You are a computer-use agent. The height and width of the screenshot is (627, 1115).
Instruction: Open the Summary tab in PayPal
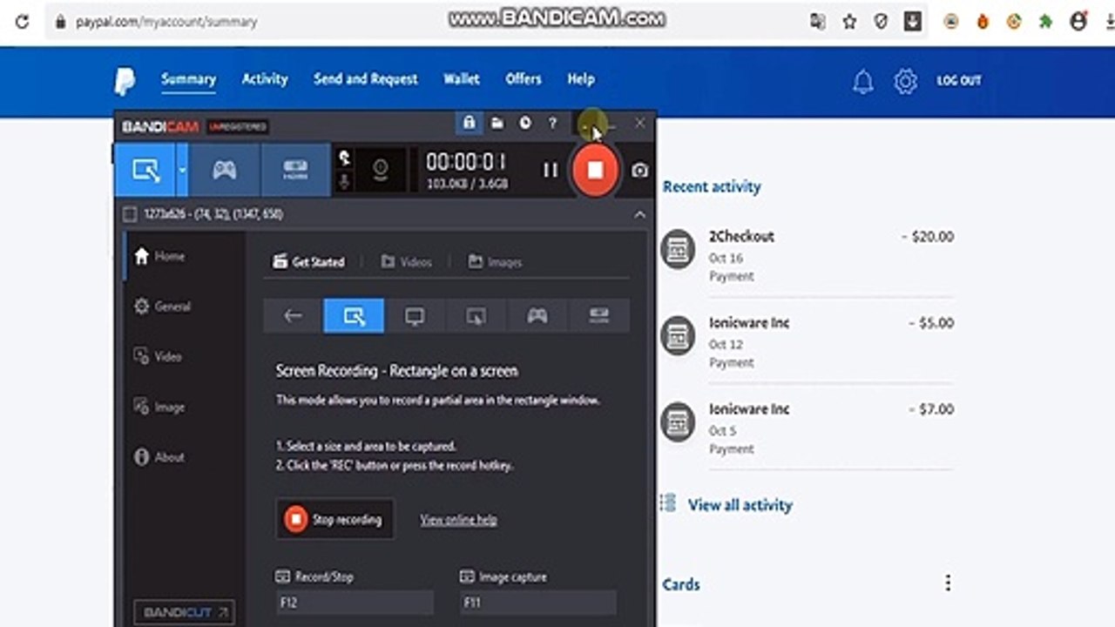[x=188, y=79]
